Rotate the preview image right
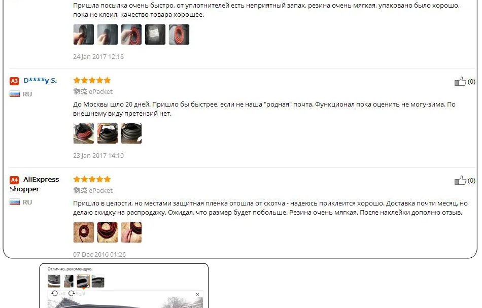Viewport: 482px width, 308px height. point(77,294)
